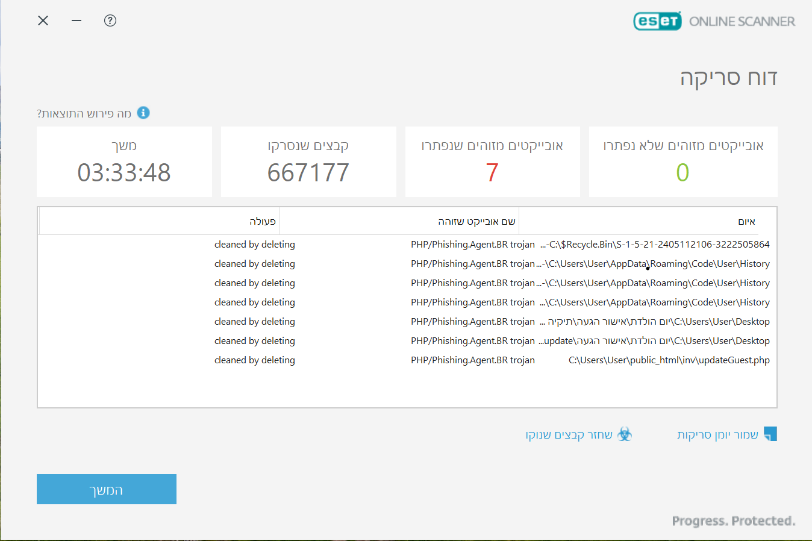The width and height of the screenshot is (812, 541).
Task: Click the uncleaned objects count 0 tile
Action: pos(682,162)
